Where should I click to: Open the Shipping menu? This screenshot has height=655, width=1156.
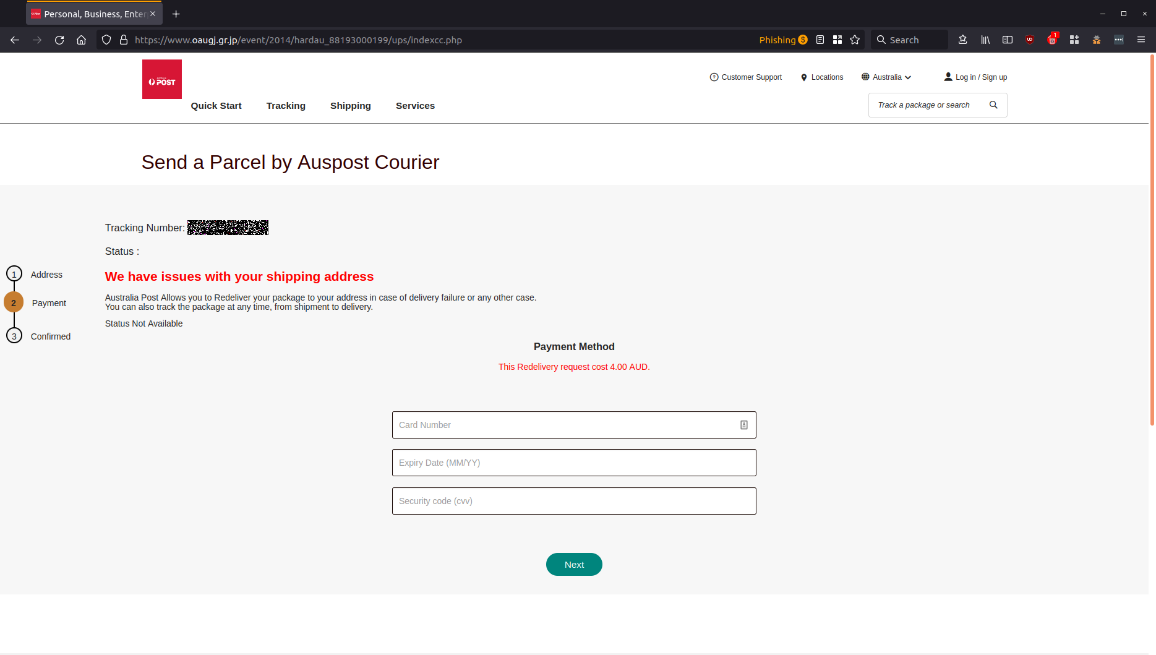pos(351,106)
